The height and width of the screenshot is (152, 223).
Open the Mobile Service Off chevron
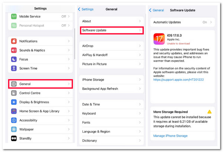pyautogui.click(x=69, y=16)
